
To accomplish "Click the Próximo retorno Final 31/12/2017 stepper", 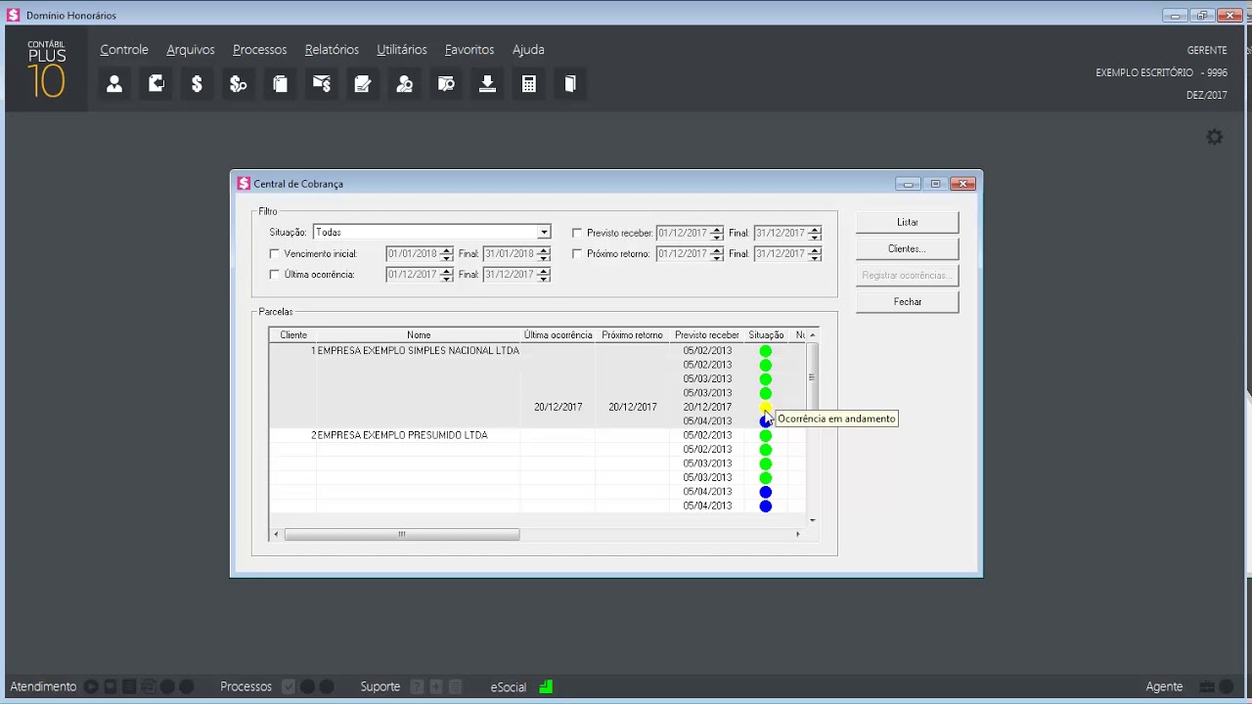I will coord(815,254).
